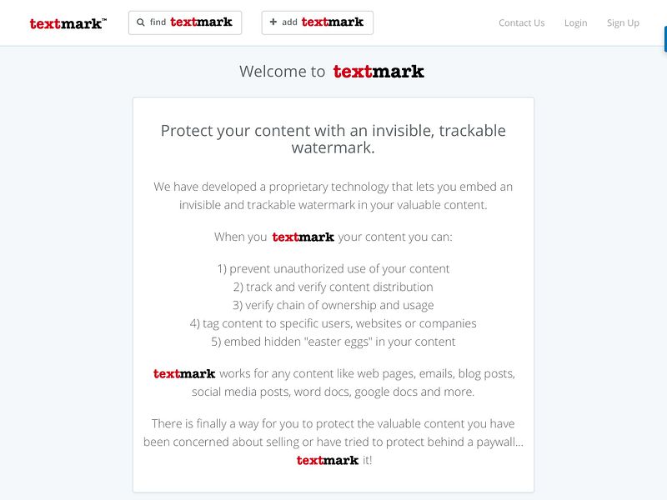
Task: Open the Contact Us page
Action: (521, 22)
